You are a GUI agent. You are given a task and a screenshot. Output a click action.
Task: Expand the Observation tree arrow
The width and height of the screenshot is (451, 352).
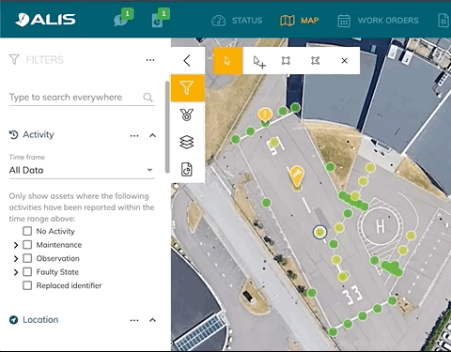(x=16, y=258)
